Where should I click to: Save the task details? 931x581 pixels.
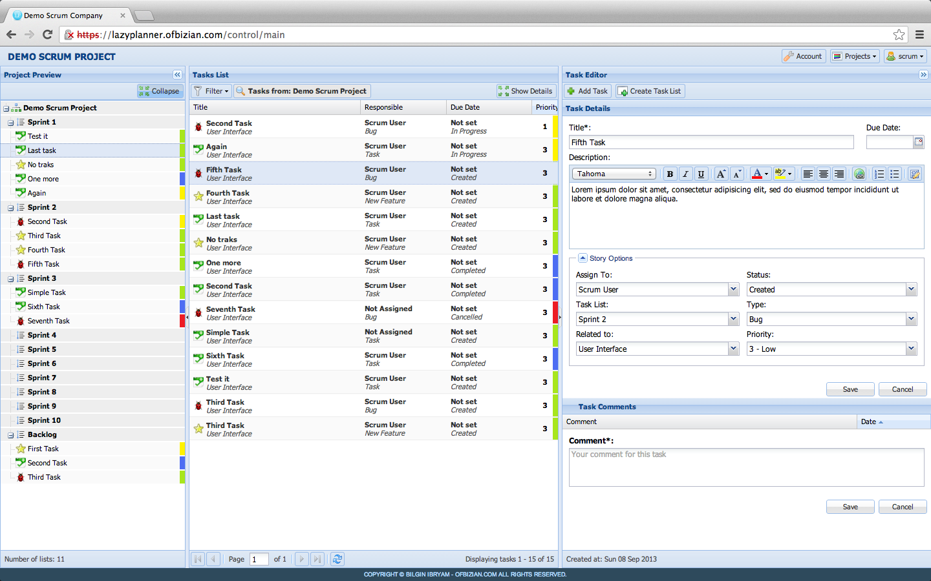(x=850, y=389)
